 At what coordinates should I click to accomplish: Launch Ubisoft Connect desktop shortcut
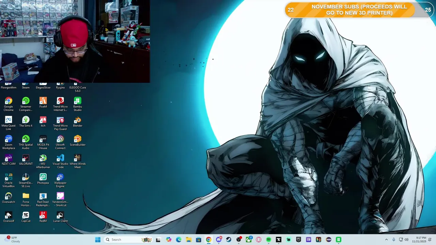pos(60,142)
